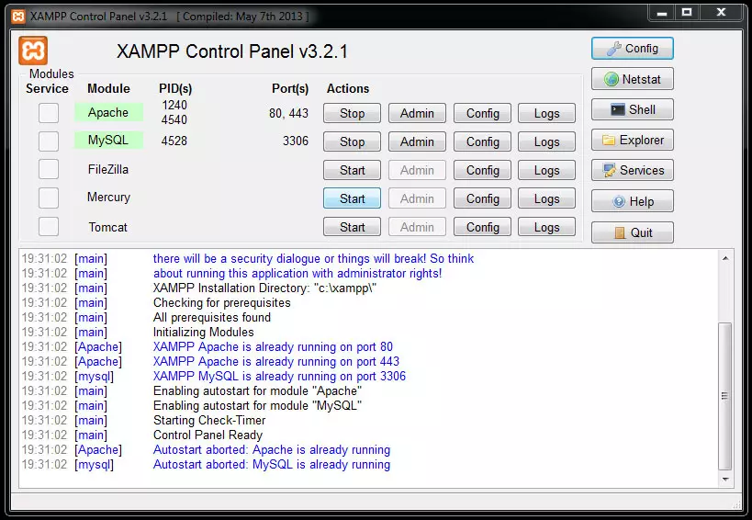Click the XAMPP title bar icon
The height and width of the screenshot is (520, 752).
click(x=18, y=17)
